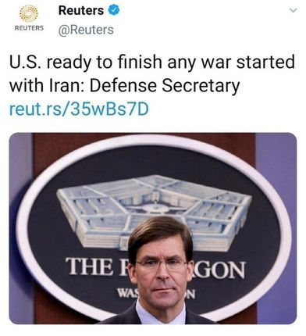Open the @Reuters handle
The image size is (306, 336).
(86, 30)
